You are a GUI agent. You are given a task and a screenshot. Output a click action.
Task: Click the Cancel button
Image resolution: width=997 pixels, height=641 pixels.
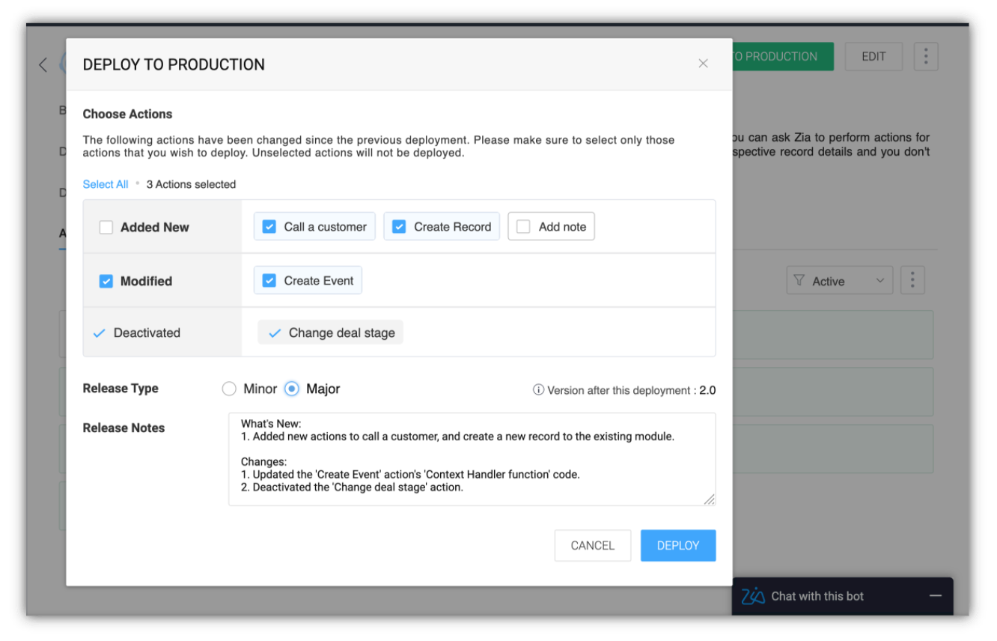(592, 545)
